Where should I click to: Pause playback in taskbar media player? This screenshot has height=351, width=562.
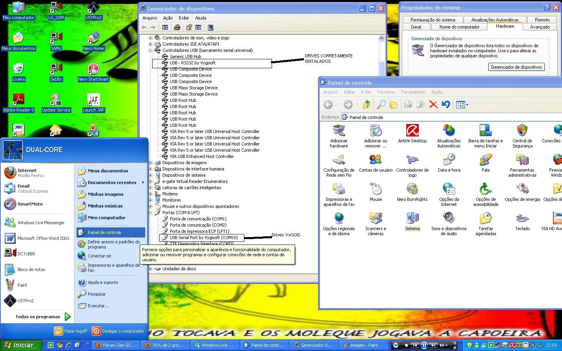(424, 345)
